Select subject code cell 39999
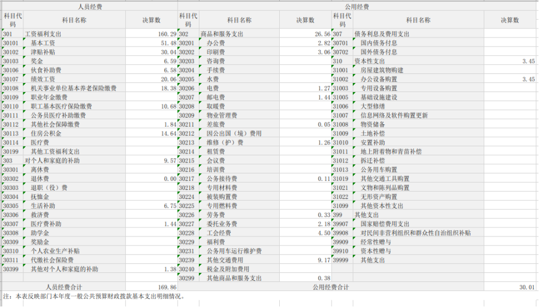This screenshot has width=539, height=307. 341,260
